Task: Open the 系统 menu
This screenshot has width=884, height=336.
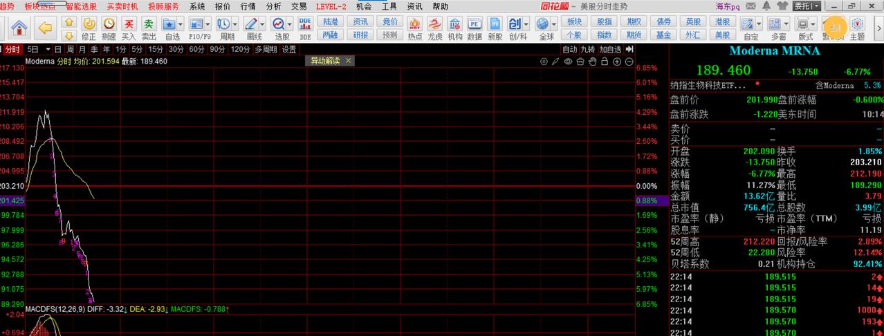Action: pyautogui.click(x=197, y=6)
